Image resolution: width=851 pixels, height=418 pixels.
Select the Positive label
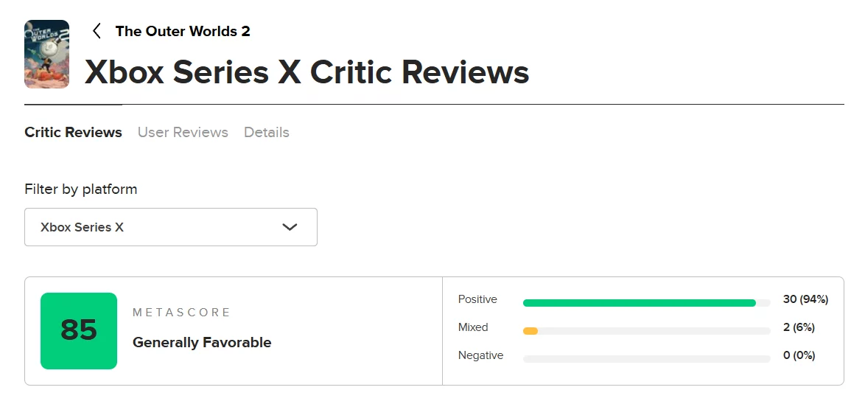pos(477,299)
